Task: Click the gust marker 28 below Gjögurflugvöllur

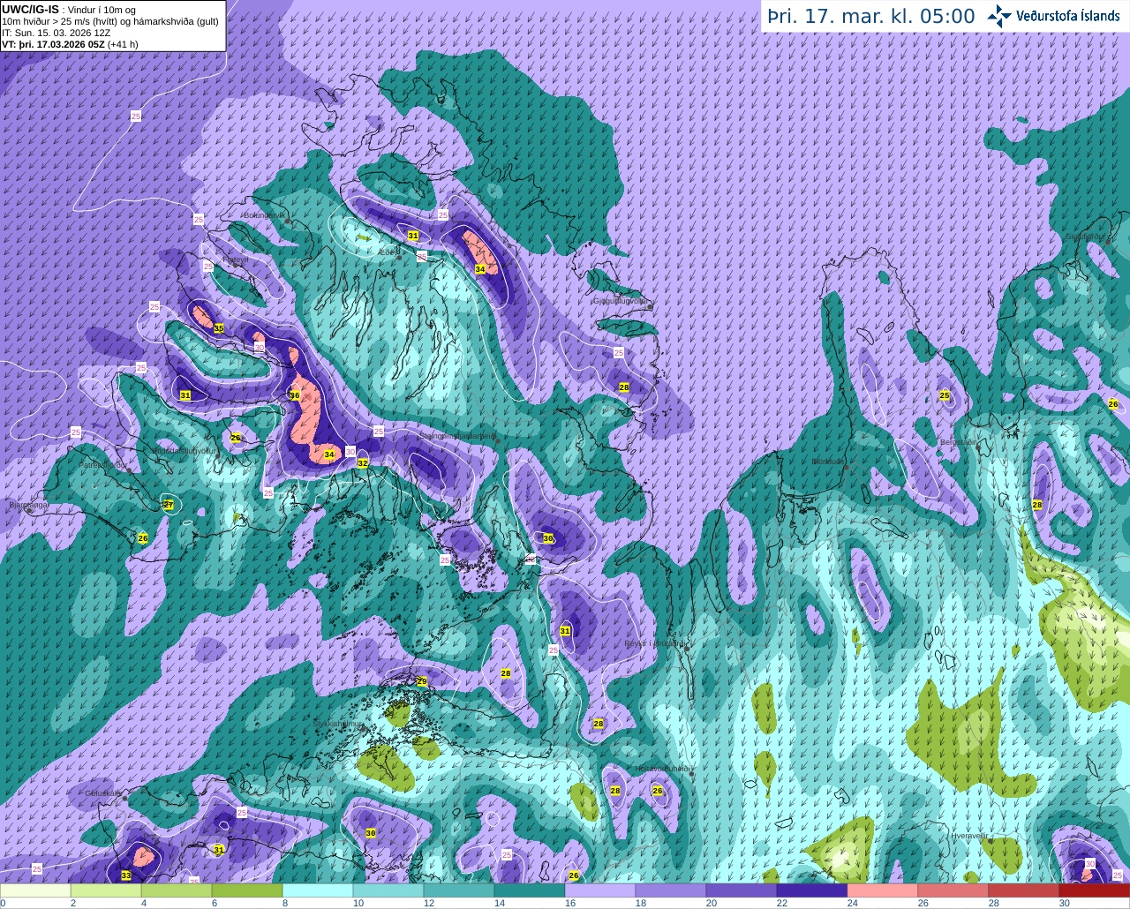Action: 624,387
